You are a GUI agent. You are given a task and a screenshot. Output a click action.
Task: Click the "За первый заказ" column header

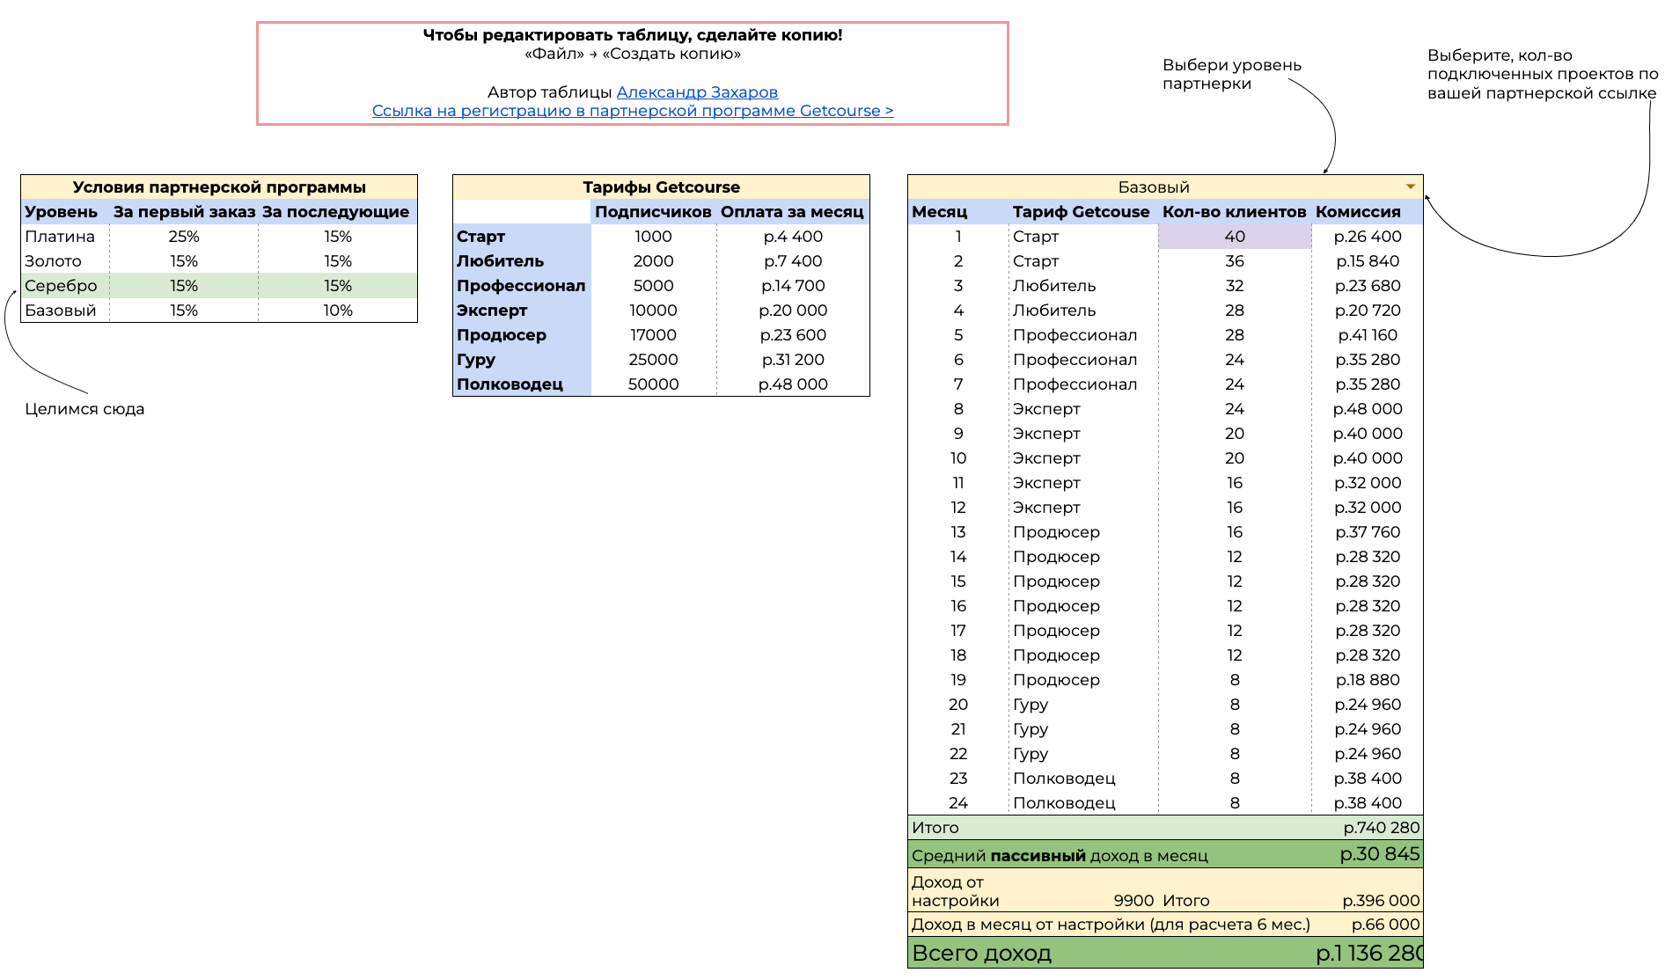point(184,212)
